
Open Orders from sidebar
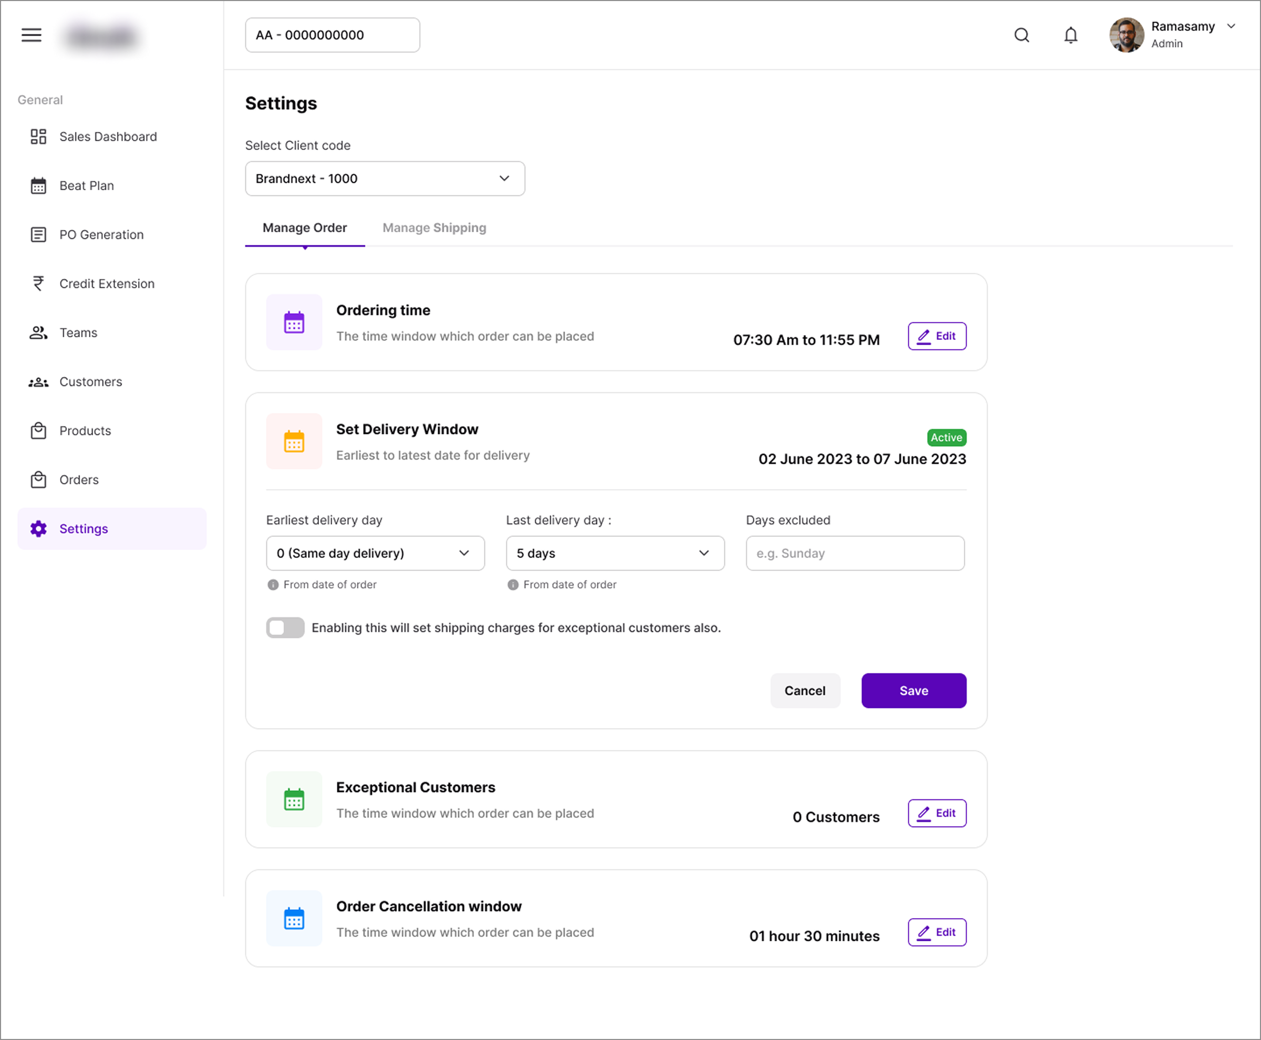(x=112, y=480)
